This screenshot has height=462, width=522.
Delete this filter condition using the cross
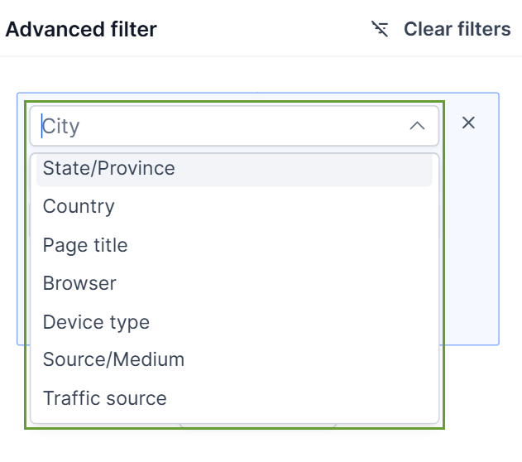click(x=468, y=123)
